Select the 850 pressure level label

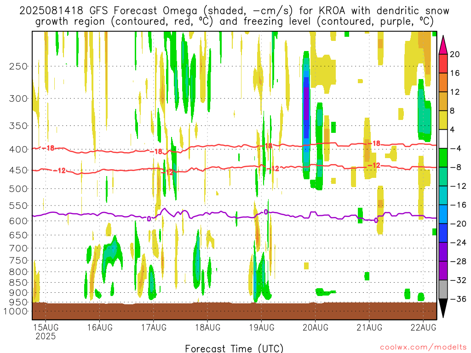[x=18, y=283]
